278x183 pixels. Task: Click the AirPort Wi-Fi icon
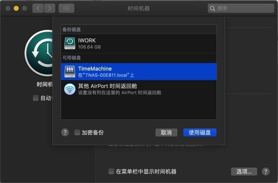(69, 89)
